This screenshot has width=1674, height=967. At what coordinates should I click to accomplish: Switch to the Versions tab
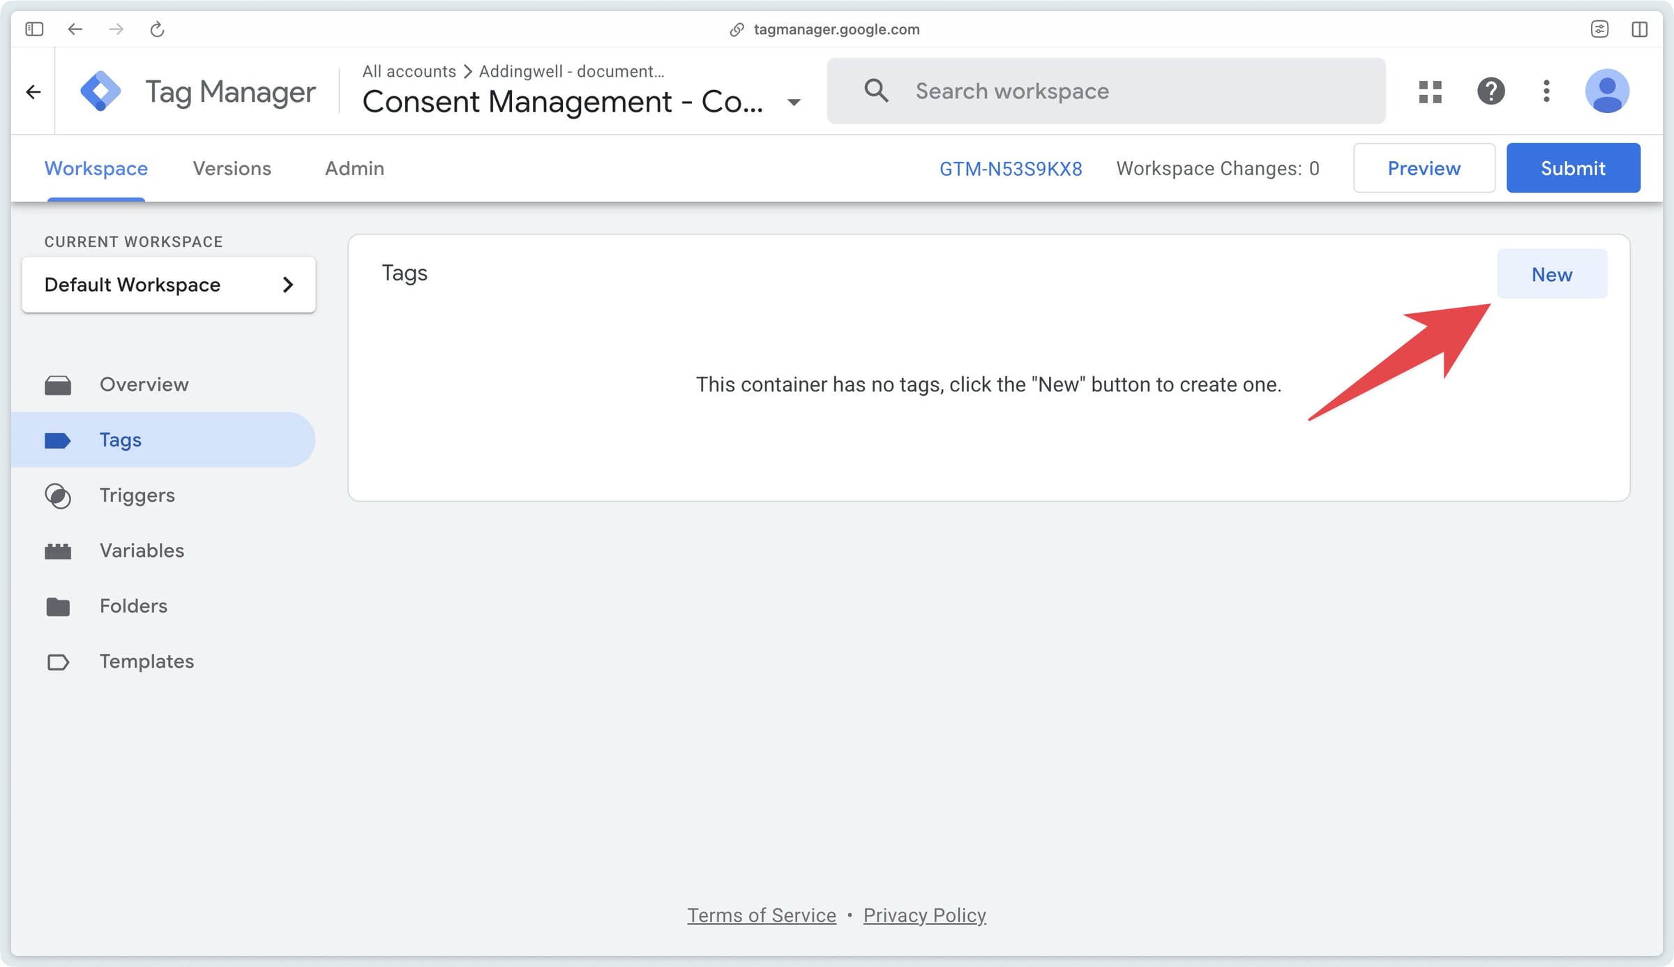click(x=232, y=168)
